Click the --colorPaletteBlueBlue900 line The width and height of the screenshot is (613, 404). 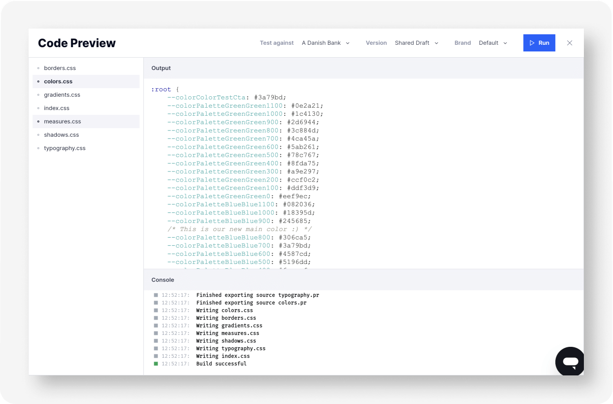(239, 221)
